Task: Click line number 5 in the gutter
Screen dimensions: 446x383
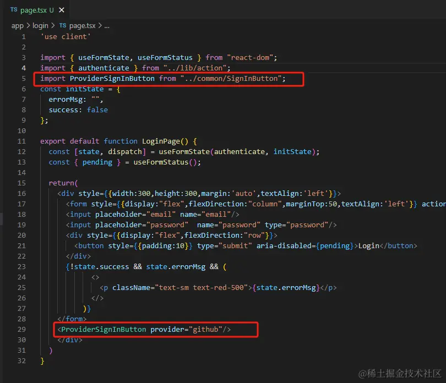Action: tap(24, 79)
